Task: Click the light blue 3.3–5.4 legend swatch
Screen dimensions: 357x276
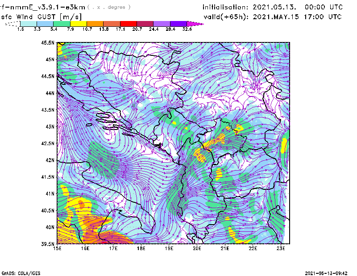Action: point(45,24)
